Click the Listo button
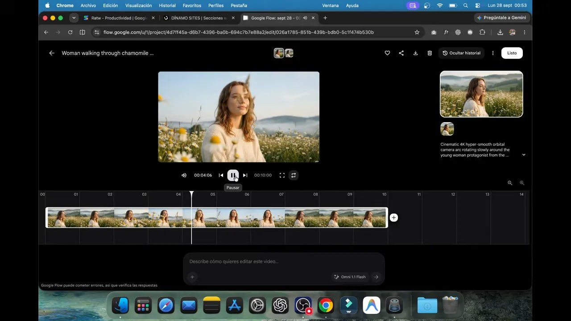Screen dimensions: 571x321 point(512,53)
